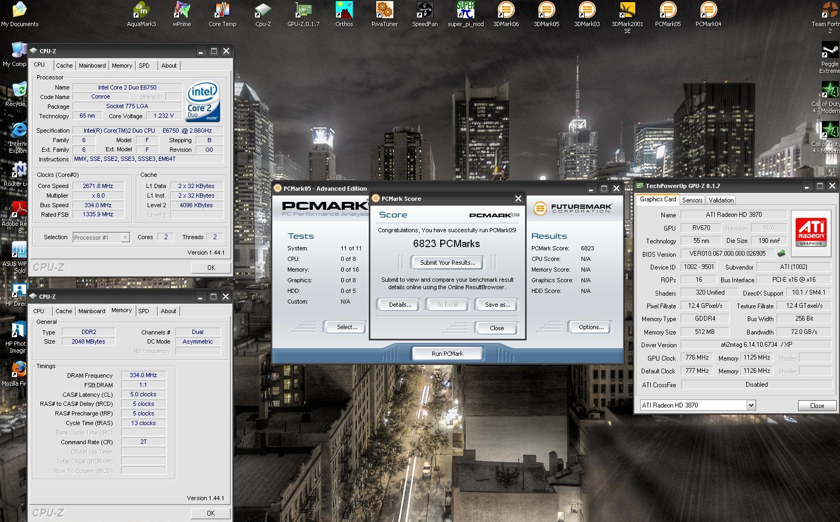Switch to Cache tab in top CPU-Z window

pos(64,66)
